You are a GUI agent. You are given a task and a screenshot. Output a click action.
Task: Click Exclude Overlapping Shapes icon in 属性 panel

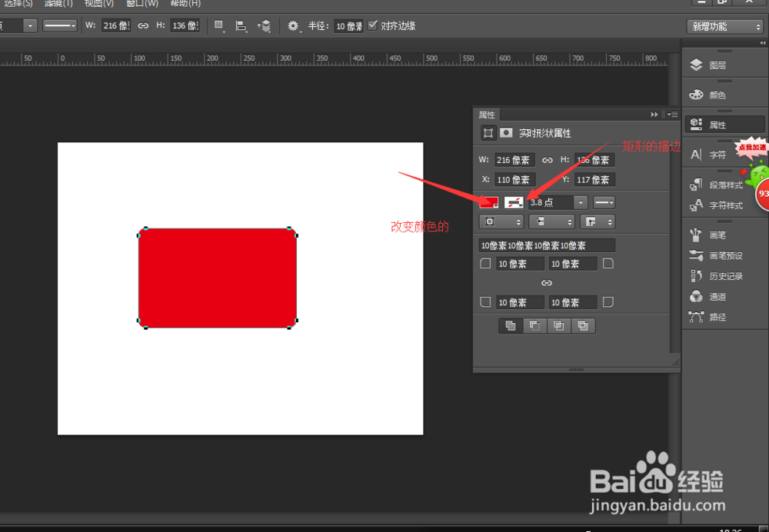(583, 325)
